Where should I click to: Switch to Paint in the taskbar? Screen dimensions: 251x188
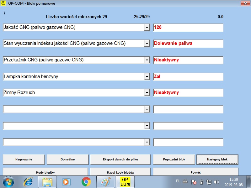point(105,182)
